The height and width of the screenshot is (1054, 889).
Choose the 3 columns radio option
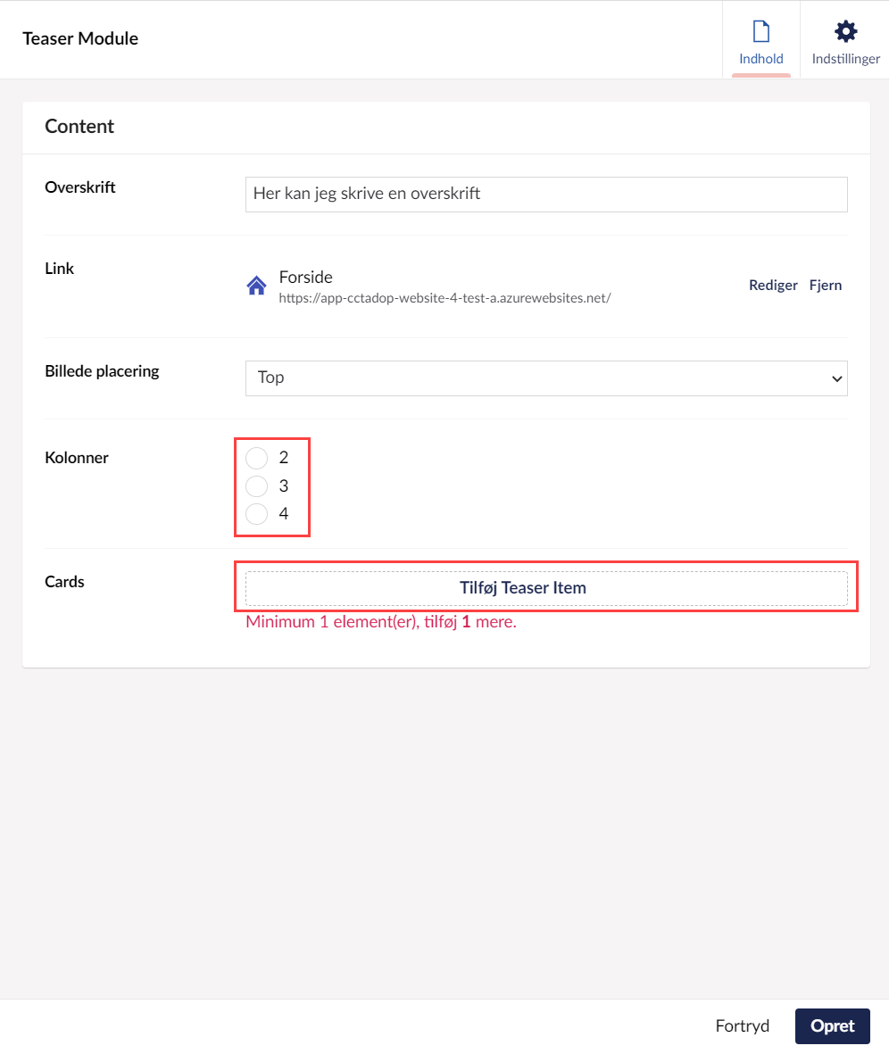point(257,486)
